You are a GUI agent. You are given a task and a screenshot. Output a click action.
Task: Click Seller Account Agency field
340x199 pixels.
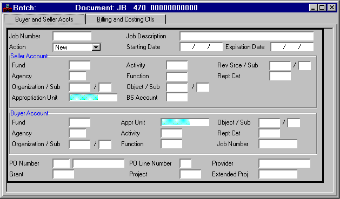click(x=77, y=76)
